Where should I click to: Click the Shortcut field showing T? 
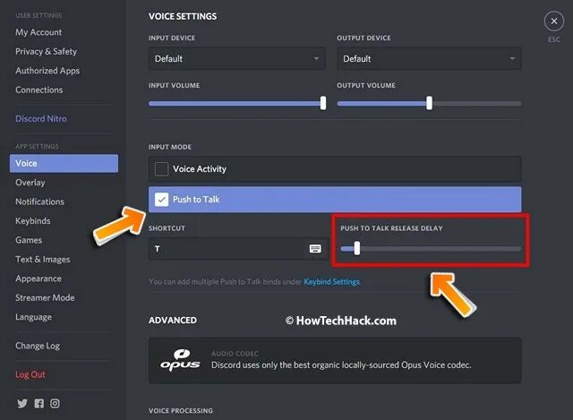(239, 249)
